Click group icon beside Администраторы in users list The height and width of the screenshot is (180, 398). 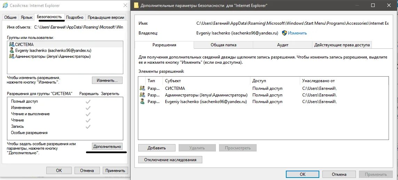point(12,56)
